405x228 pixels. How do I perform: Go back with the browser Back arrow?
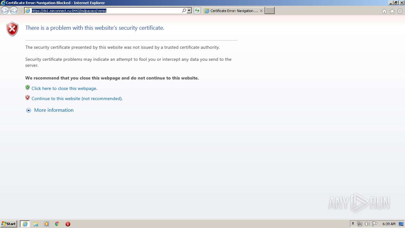[x=5, y=11]
